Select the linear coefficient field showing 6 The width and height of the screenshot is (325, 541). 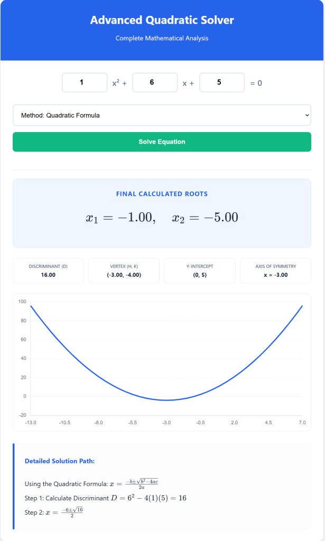[155, 82]
